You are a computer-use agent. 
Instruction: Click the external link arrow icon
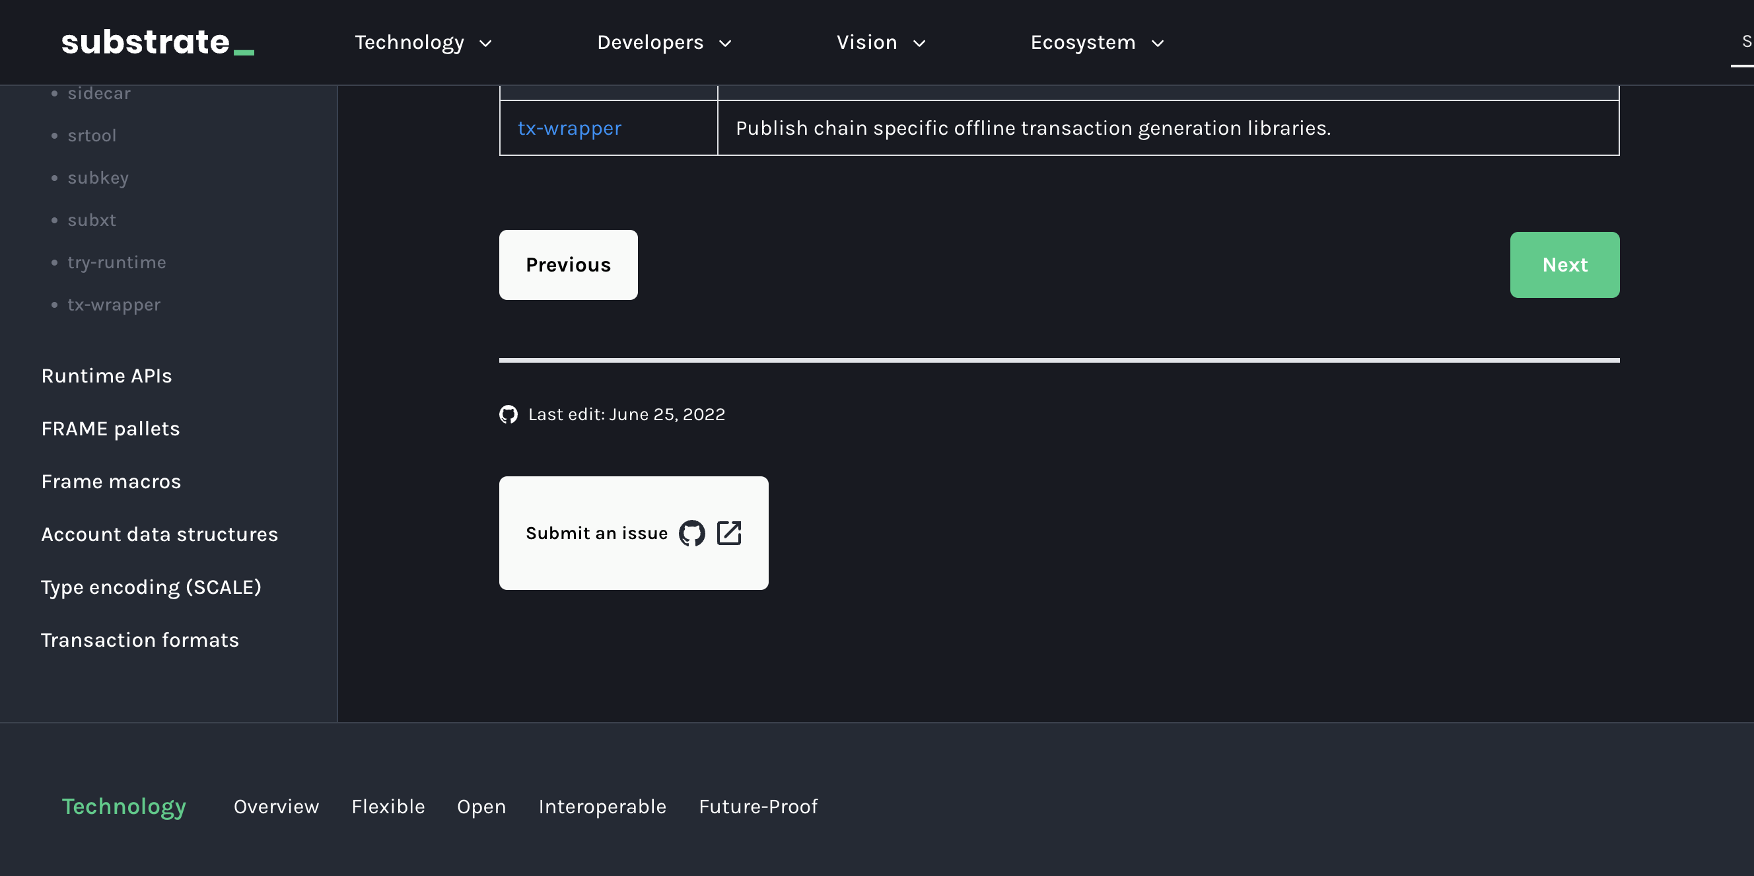pos(728,533)
